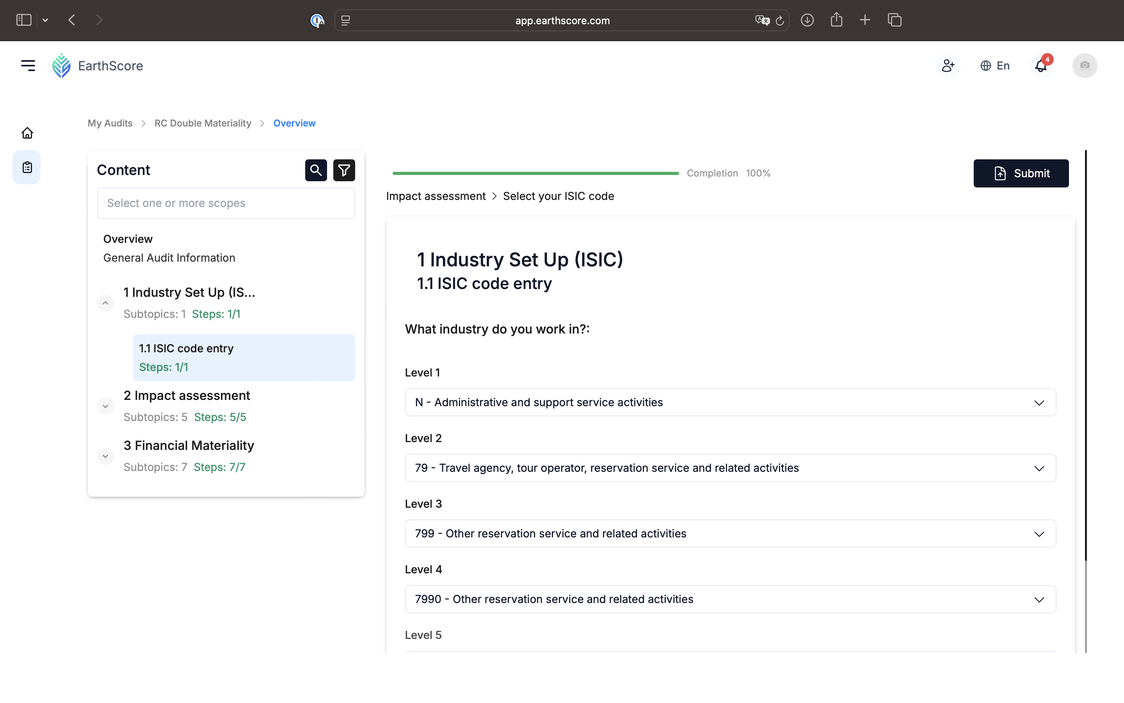Open General Audit Information
1124x703 pixels.
point(169,258)
